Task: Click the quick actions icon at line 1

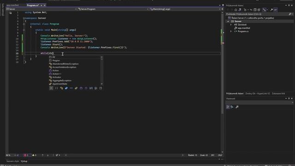Action: point(10,13)
